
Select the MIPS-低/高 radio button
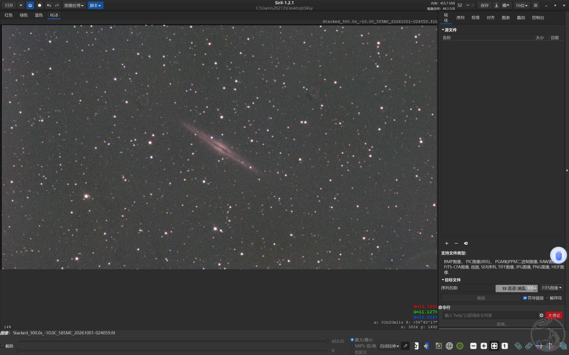click(x=352, y=346)
